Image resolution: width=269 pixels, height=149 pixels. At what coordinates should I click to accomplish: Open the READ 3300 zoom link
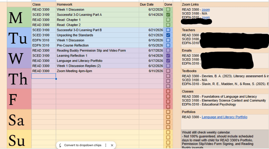pos(206,10)
